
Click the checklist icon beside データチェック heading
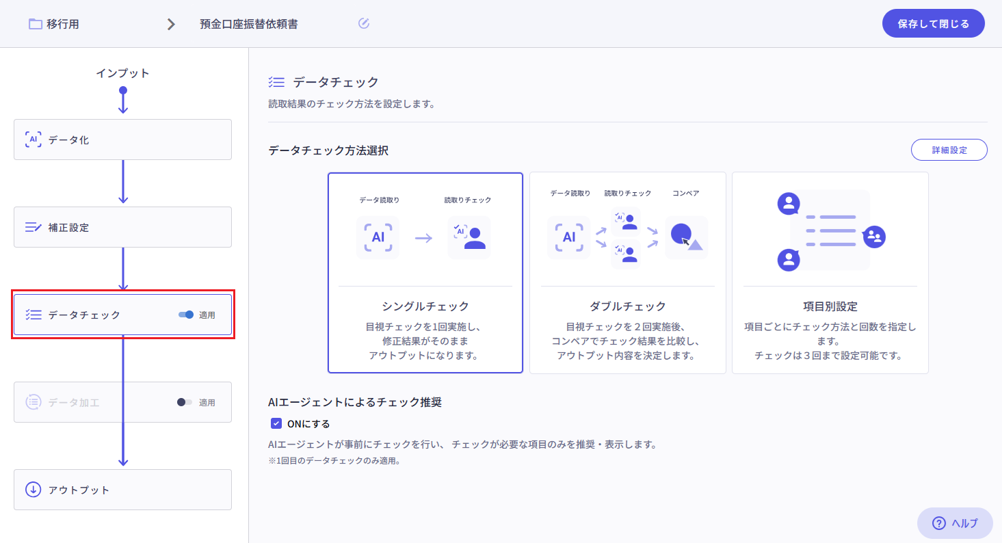[x=276, y=83]
